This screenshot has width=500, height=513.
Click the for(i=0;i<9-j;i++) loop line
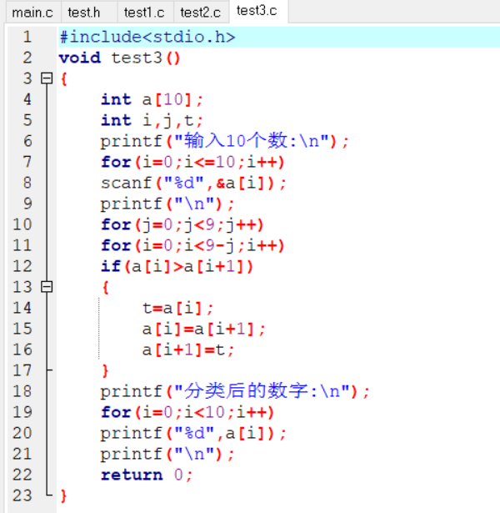[x=192, y=245]
